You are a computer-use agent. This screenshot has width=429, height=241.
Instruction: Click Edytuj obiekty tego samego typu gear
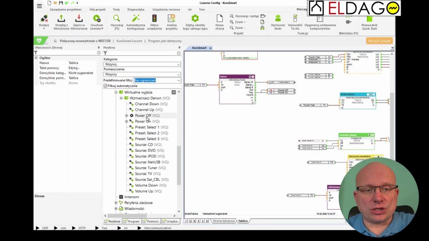195,19
